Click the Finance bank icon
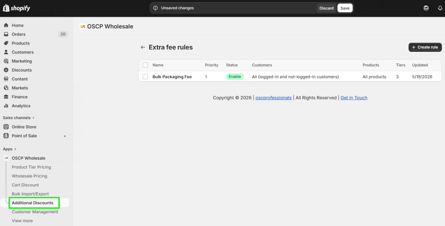 point(6,97)
